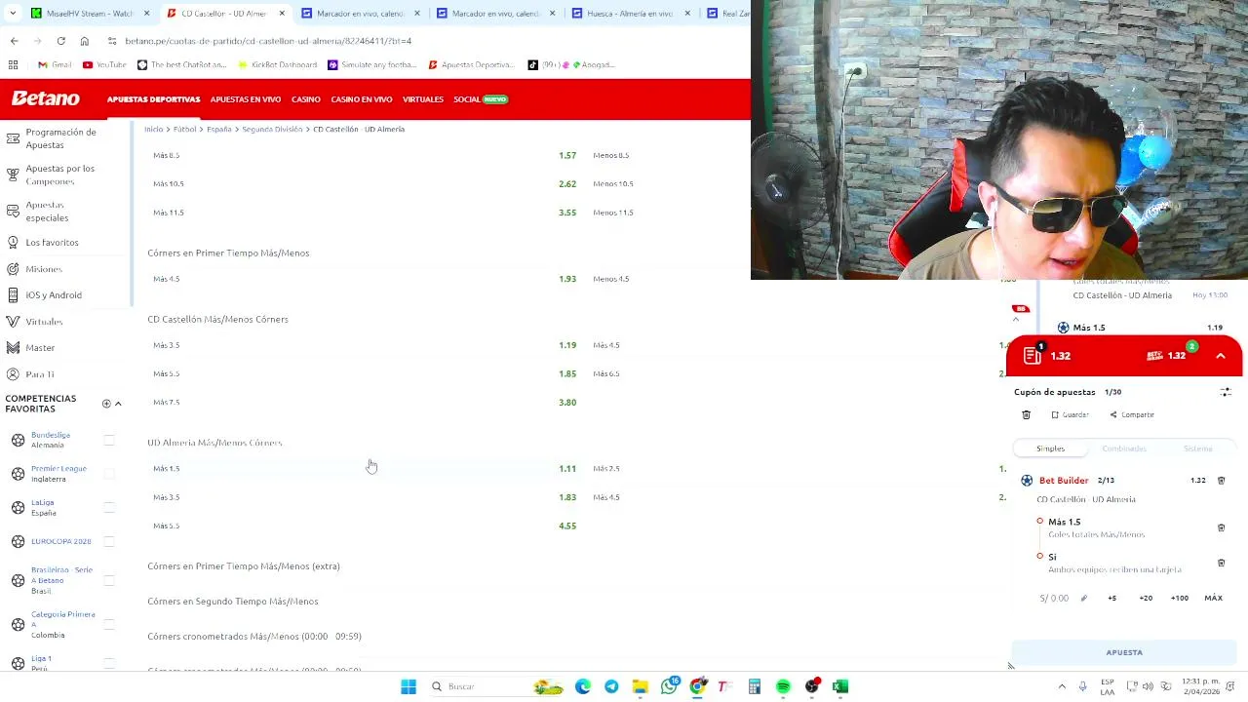Click Compartir in the betslip
Screen dimensions: 1248x702
pyautogui.click(x=1132, y=415)
